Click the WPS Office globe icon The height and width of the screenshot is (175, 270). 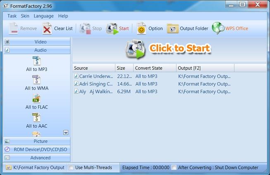(218, 28)
